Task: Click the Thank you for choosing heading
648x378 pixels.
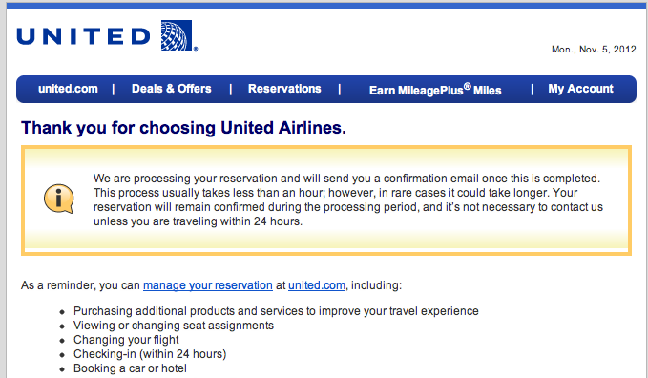Action: [183, 128]
